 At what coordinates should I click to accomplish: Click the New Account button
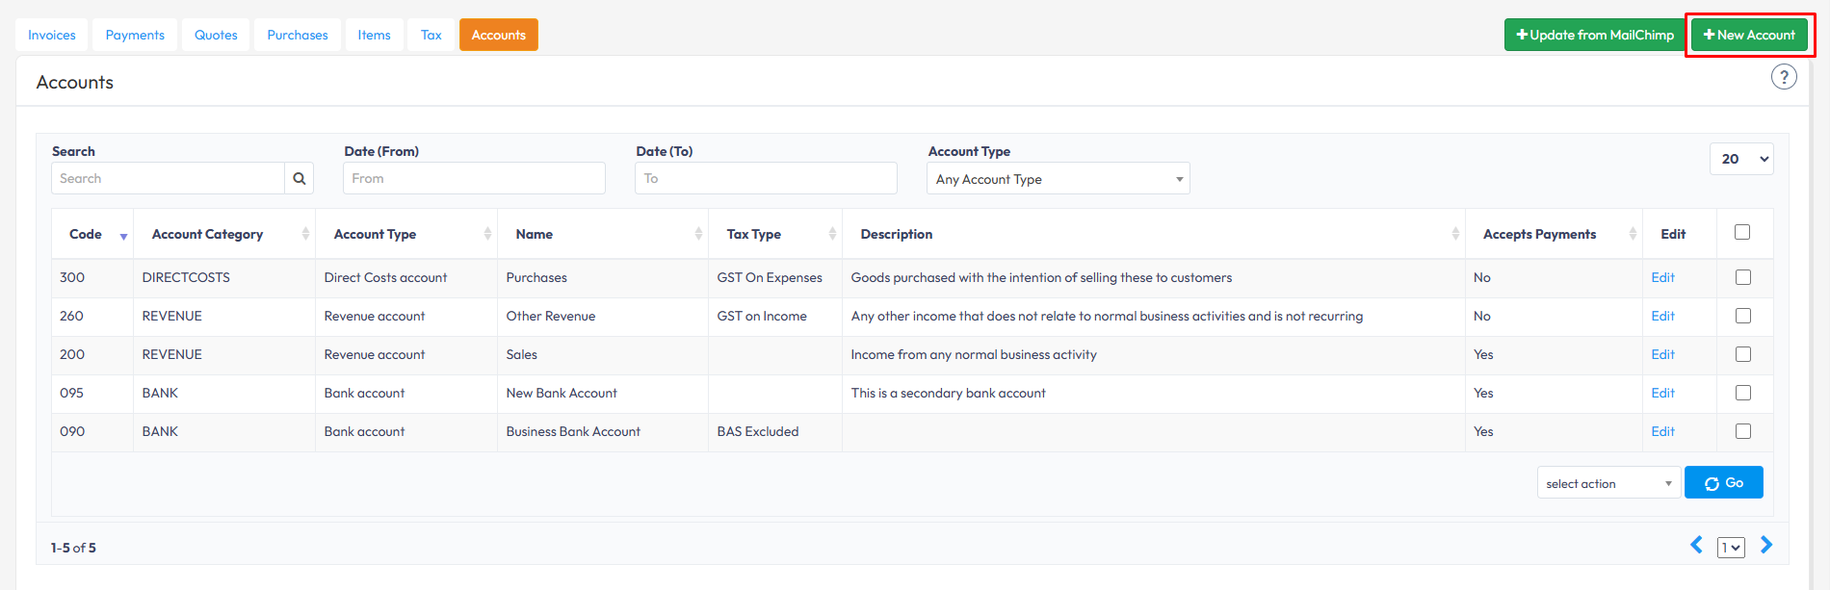point(1749,35)
